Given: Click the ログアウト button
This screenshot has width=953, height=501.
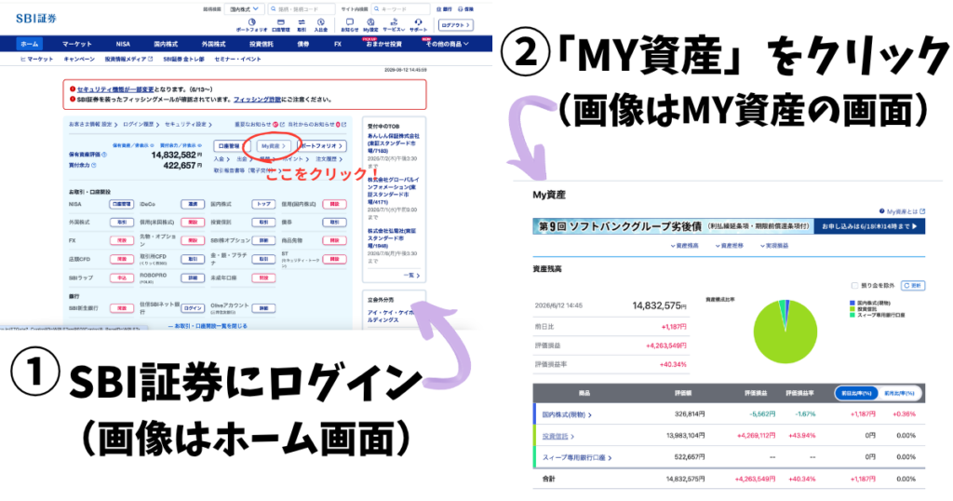Looking at the screenshot, I should [x=455, y=25].
